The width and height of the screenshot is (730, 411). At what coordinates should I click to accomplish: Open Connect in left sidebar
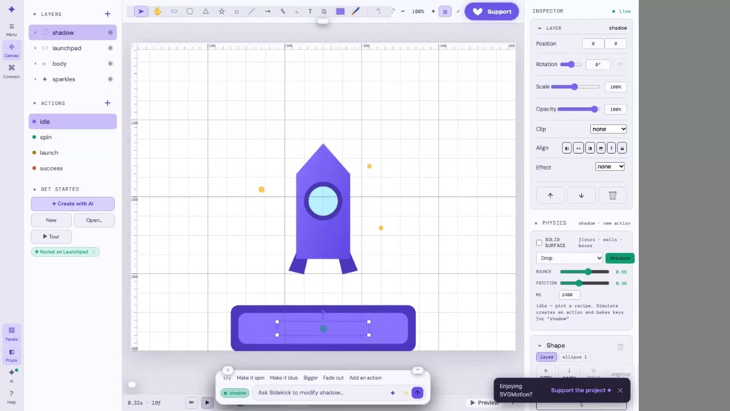(11, 71)
